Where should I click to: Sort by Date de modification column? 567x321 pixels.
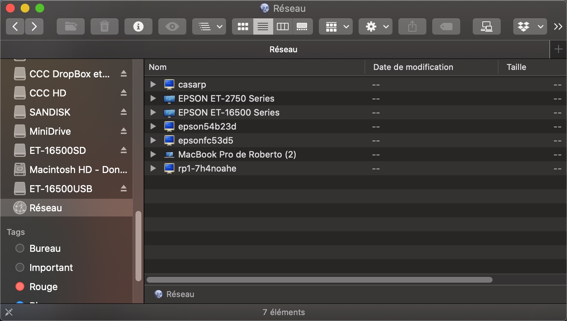[x=413, y=67]
